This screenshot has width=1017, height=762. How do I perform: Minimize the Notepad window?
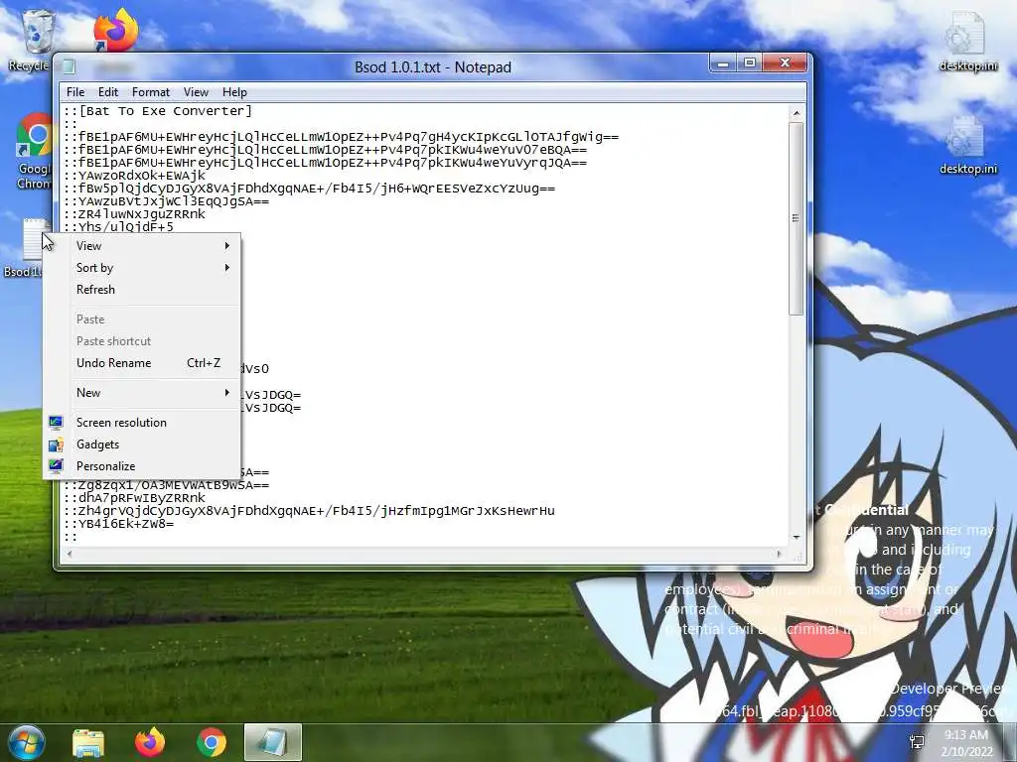[723, 63]
